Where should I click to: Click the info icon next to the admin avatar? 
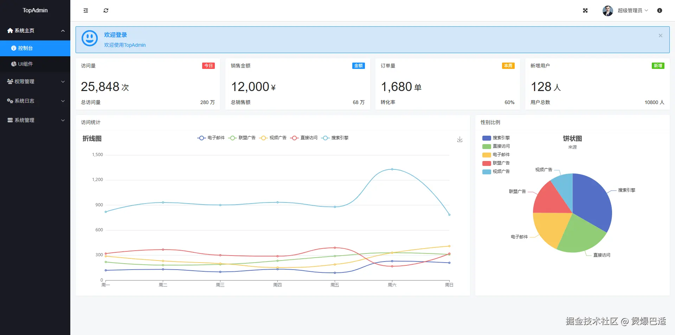(659, 11)
